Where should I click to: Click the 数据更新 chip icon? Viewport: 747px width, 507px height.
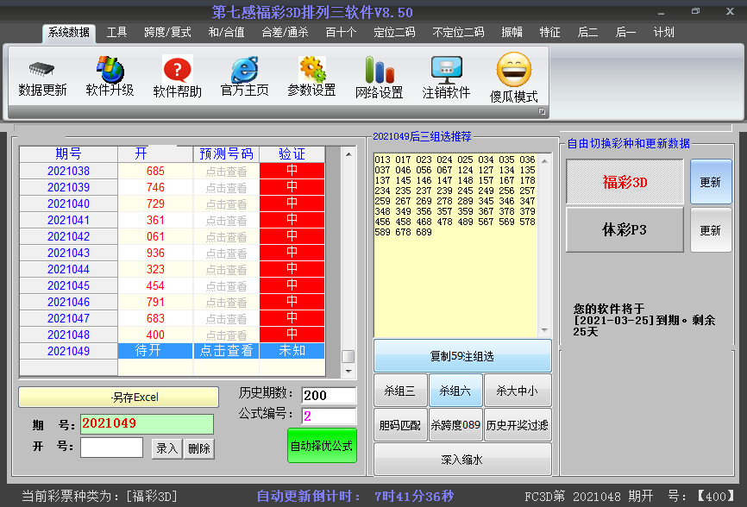[x=42, y=69]
